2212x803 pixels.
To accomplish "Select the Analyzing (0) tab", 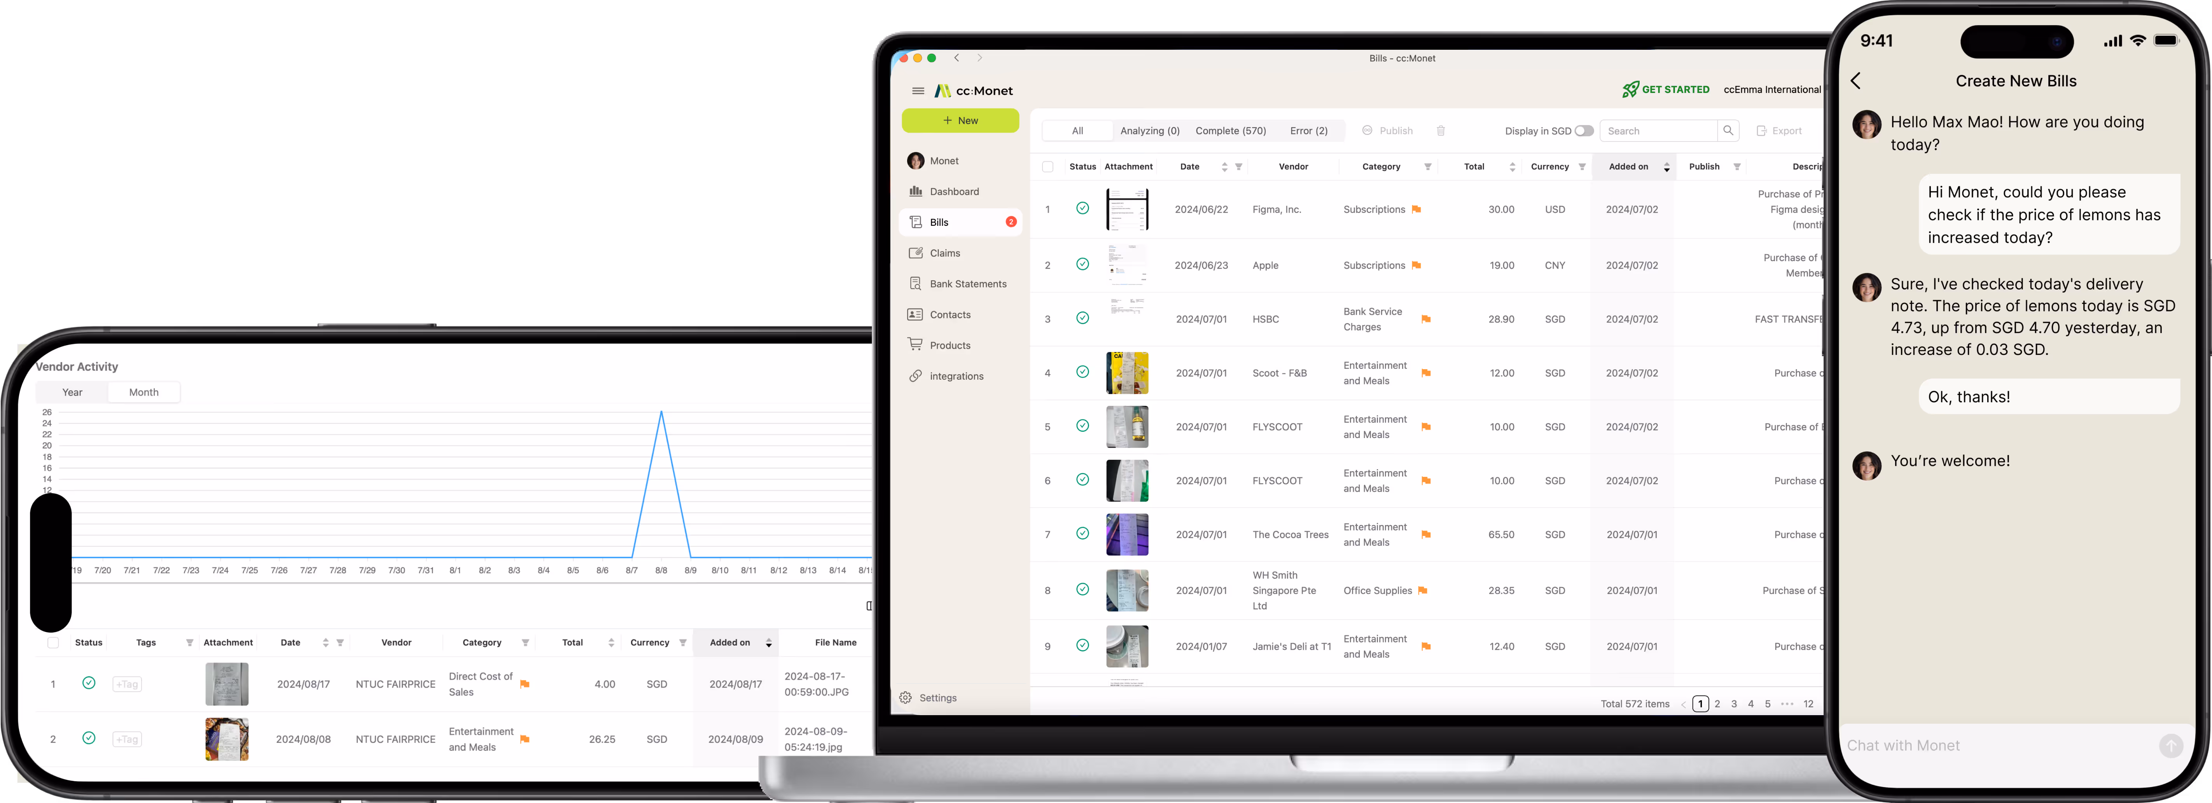I will (1150, 131).
